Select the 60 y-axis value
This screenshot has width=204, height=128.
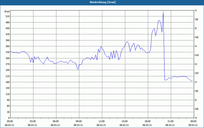pos(8,106)
